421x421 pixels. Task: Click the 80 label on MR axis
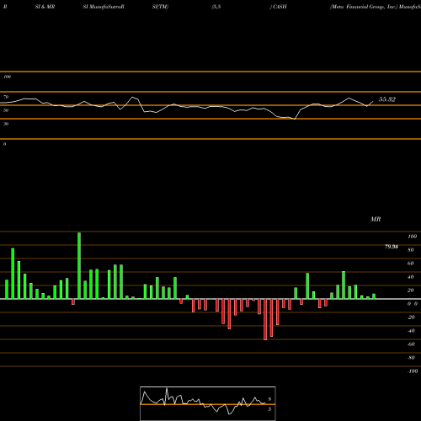tap(411, 250)
